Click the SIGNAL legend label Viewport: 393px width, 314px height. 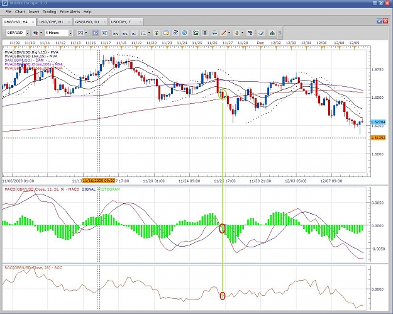click(x=89, y=189)
